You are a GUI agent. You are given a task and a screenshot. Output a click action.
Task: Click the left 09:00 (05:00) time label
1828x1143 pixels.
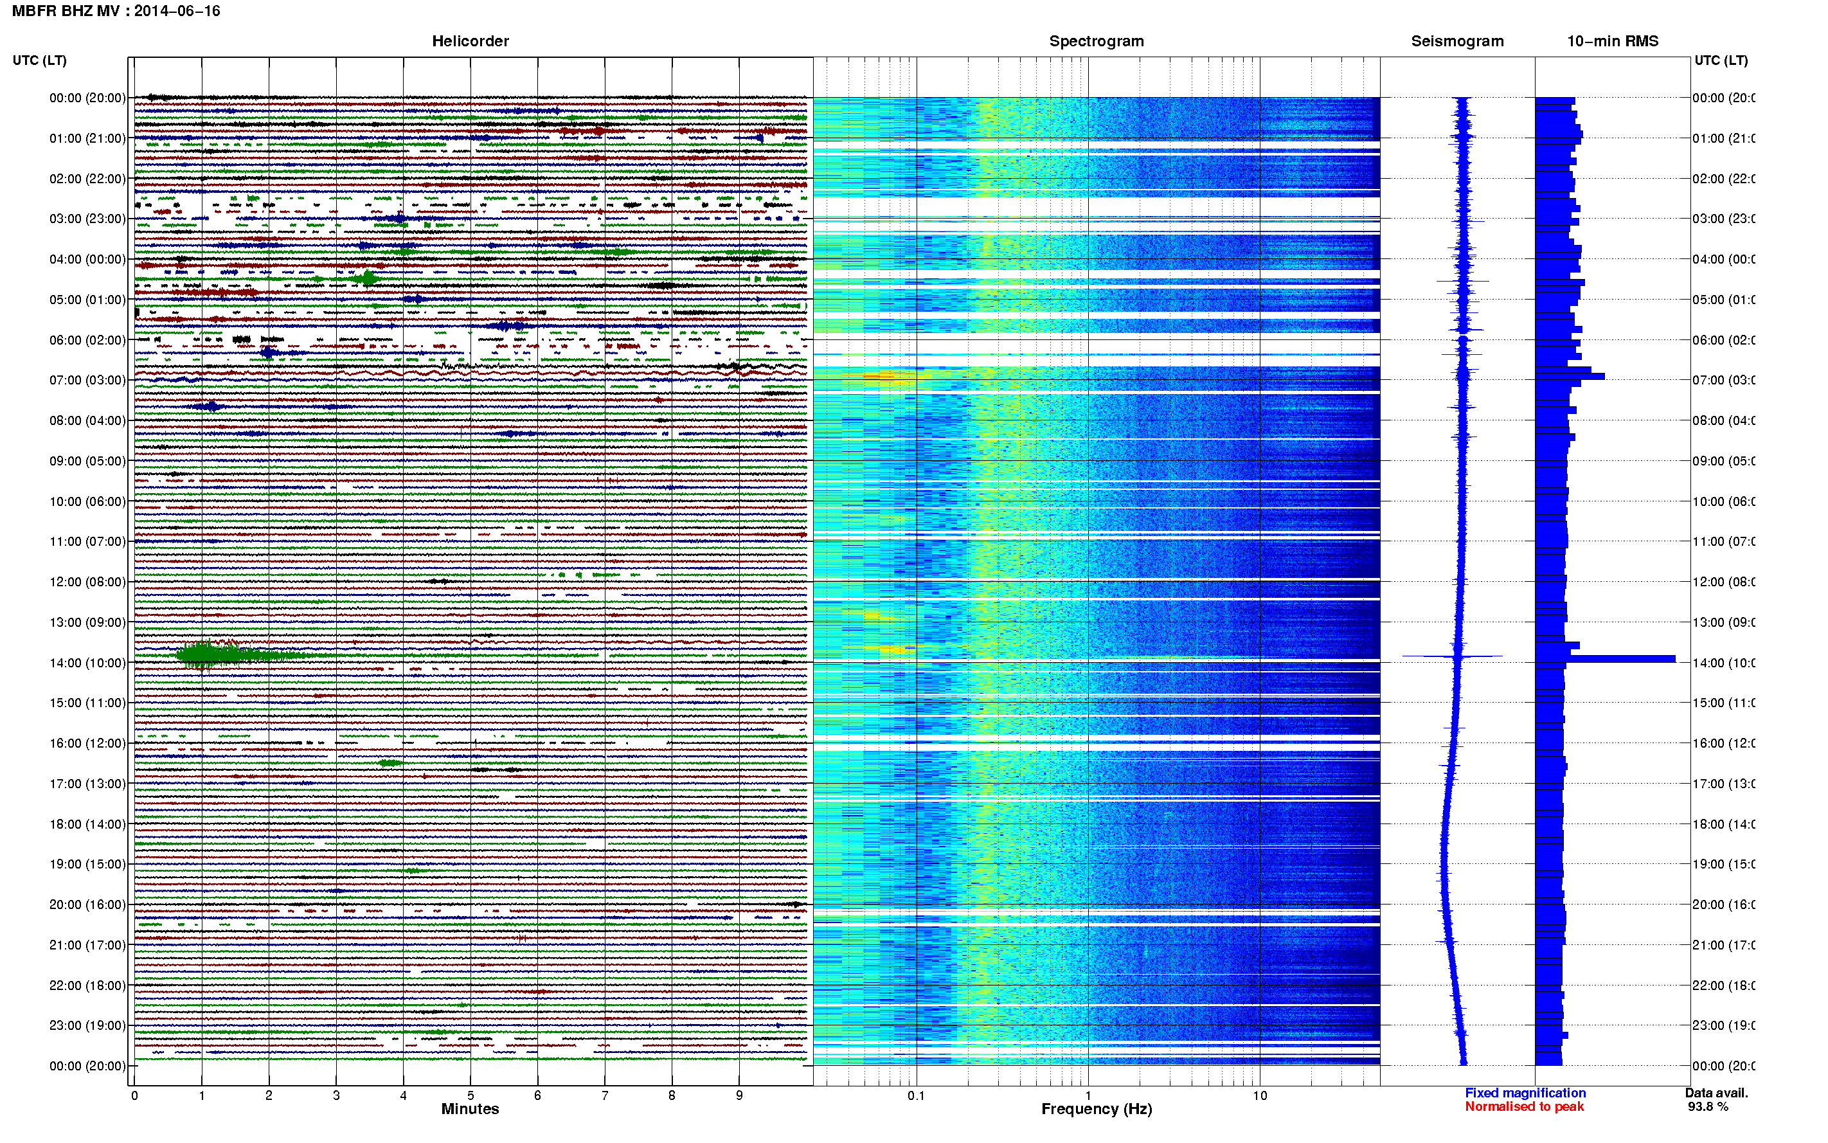(x=87, y=461)
